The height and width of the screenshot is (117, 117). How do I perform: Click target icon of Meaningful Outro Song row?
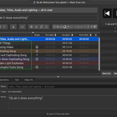[x=37, y=67]
